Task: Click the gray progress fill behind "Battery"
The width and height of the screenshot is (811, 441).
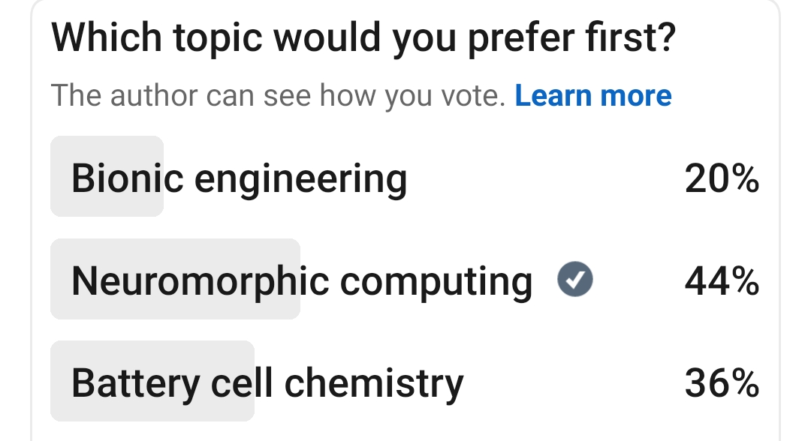Action: (152, 408)
